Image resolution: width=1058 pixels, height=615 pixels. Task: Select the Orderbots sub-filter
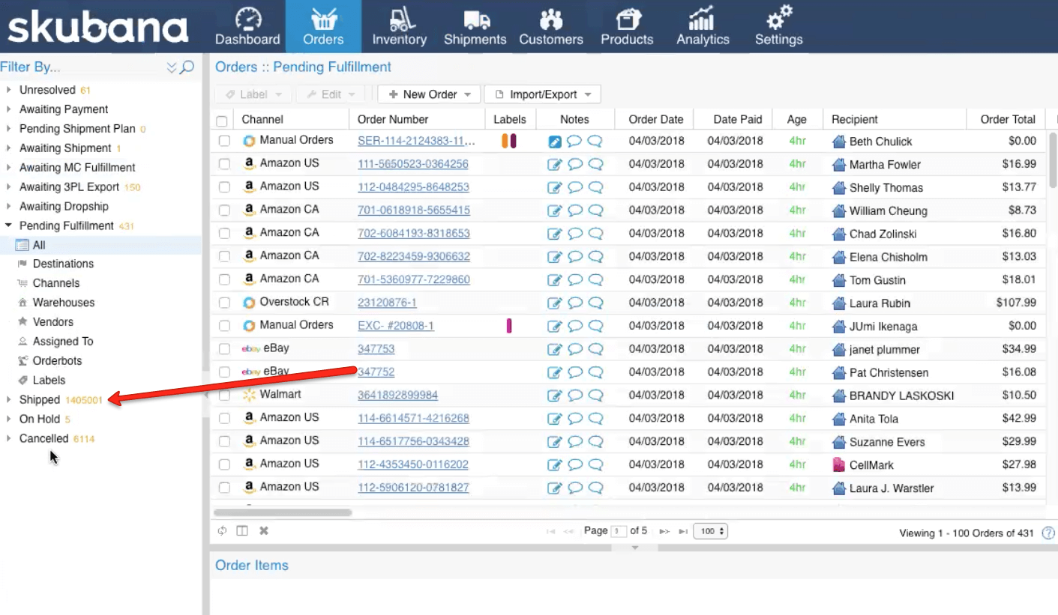57,361
